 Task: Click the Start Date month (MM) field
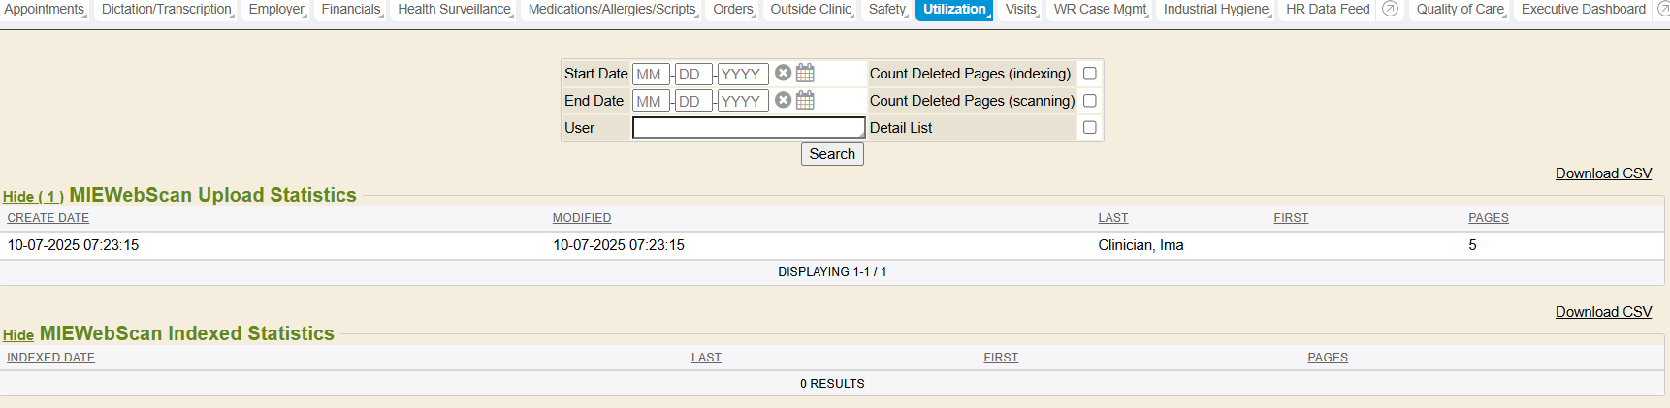pos(650,74)
